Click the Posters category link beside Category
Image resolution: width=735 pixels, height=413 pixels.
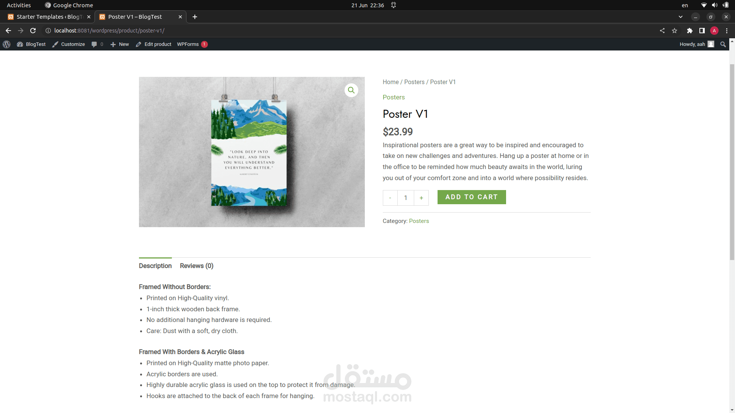point(419,221)
